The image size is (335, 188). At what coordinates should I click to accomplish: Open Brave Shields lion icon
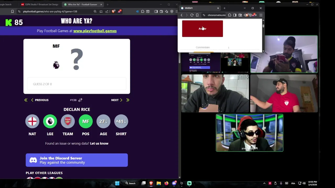coord(113,11)
